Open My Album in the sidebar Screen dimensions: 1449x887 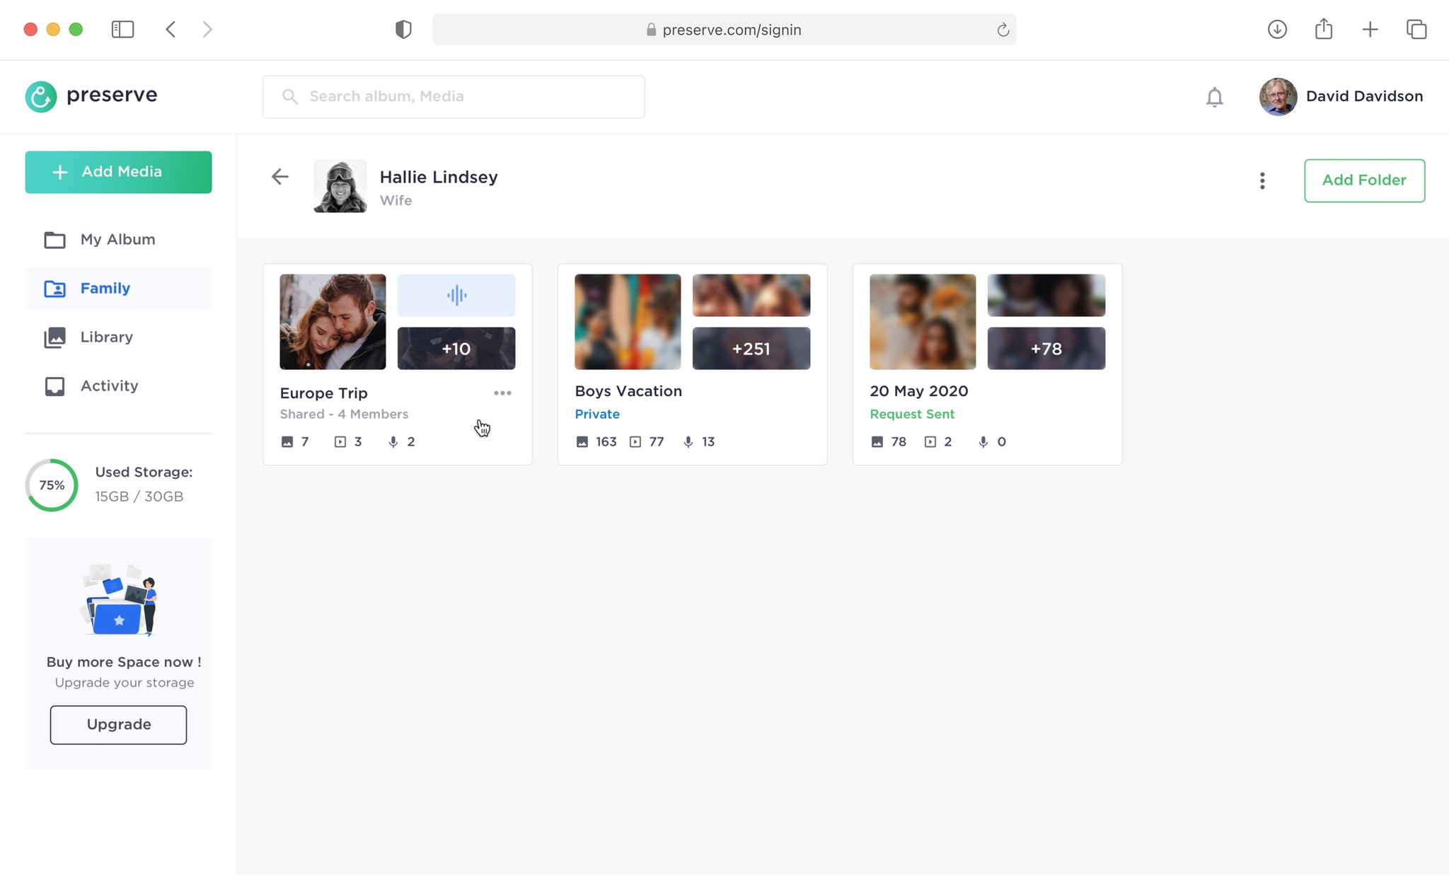pos(117,240)
